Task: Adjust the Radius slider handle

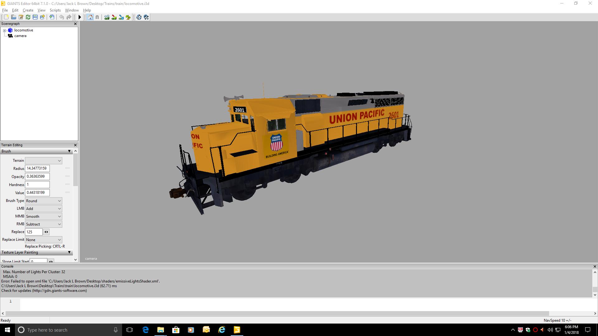Action: [x=68, y=168]
